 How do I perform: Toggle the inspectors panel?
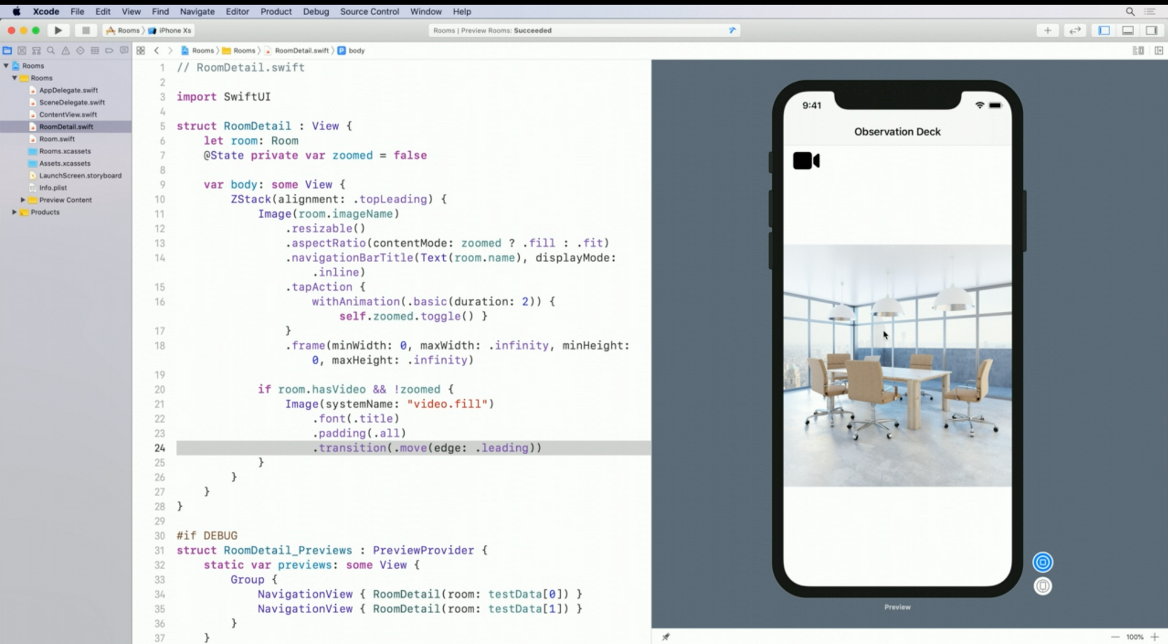pos(1151,30)
